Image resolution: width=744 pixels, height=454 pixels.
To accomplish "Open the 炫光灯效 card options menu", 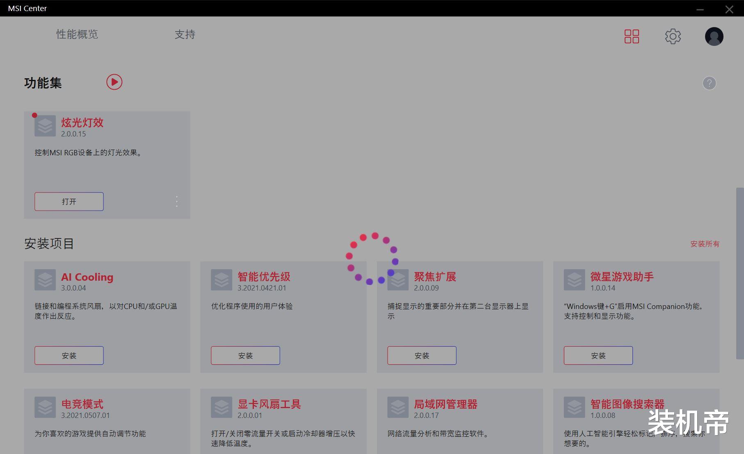I will click(x=177, y=201).
